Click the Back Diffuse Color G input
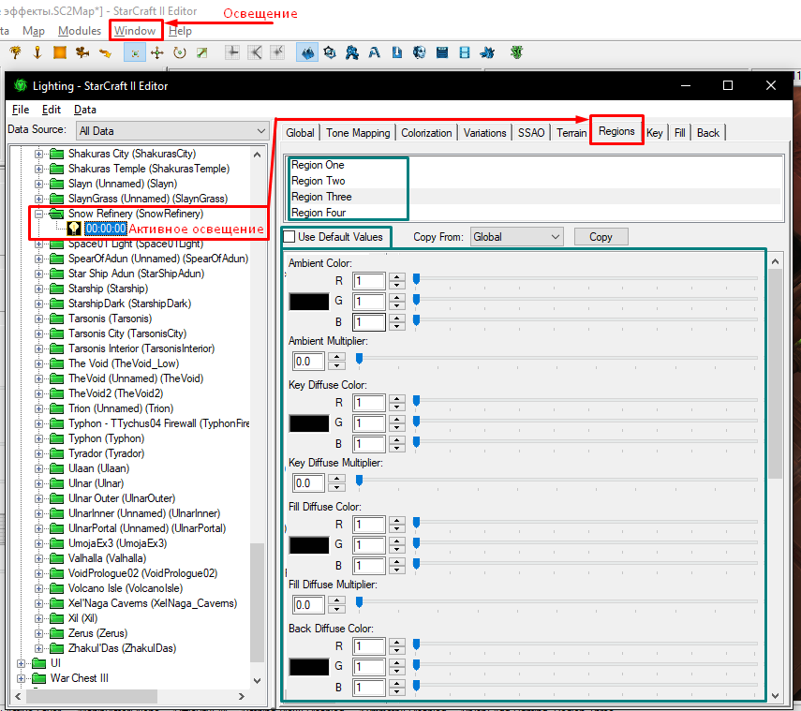The height and width of the screenshot is (711, 801). pyautogui.click(x=369, y=667)
